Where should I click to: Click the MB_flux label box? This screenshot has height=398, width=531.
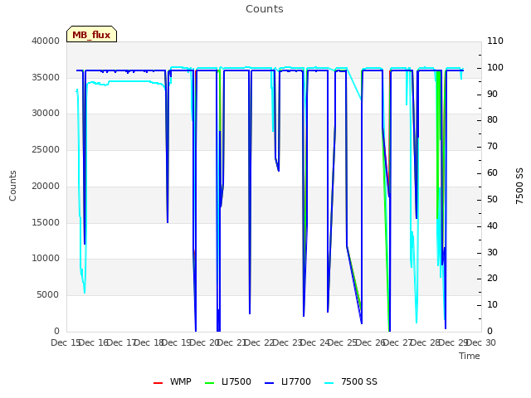tap(91, 34)
